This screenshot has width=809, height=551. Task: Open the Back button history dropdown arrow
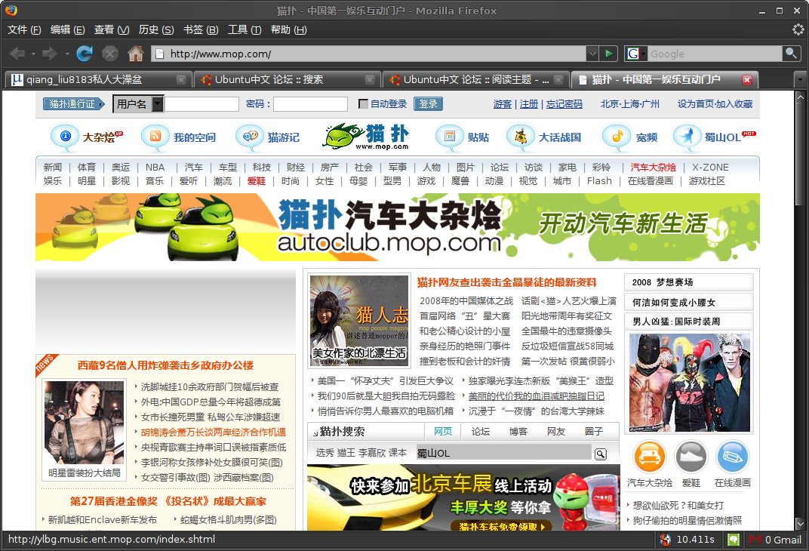pos(33,54)
